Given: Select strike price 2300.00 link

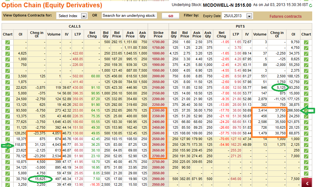Looking at the screenshot, I should (158, 110).
